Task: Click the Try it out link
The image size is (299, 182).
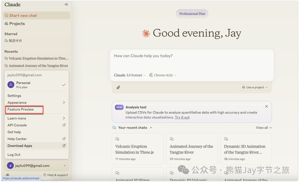Action: click(182, 117)
